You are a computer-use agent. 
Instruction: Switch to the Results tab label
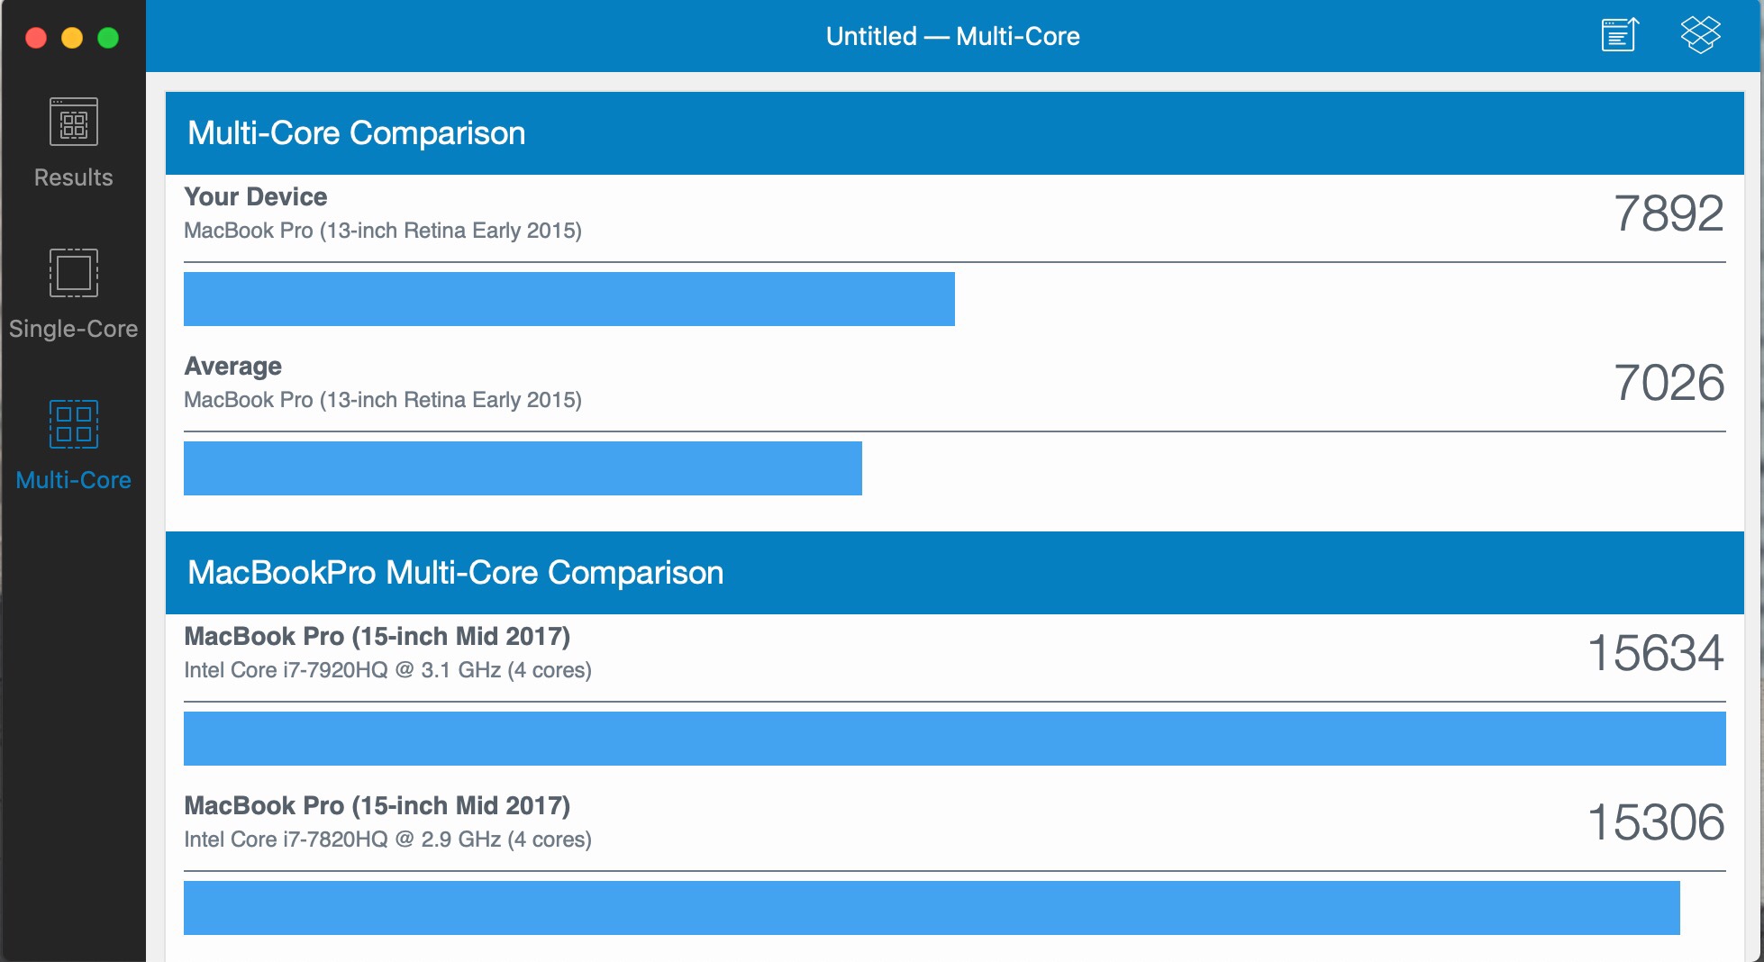point(73,177)
